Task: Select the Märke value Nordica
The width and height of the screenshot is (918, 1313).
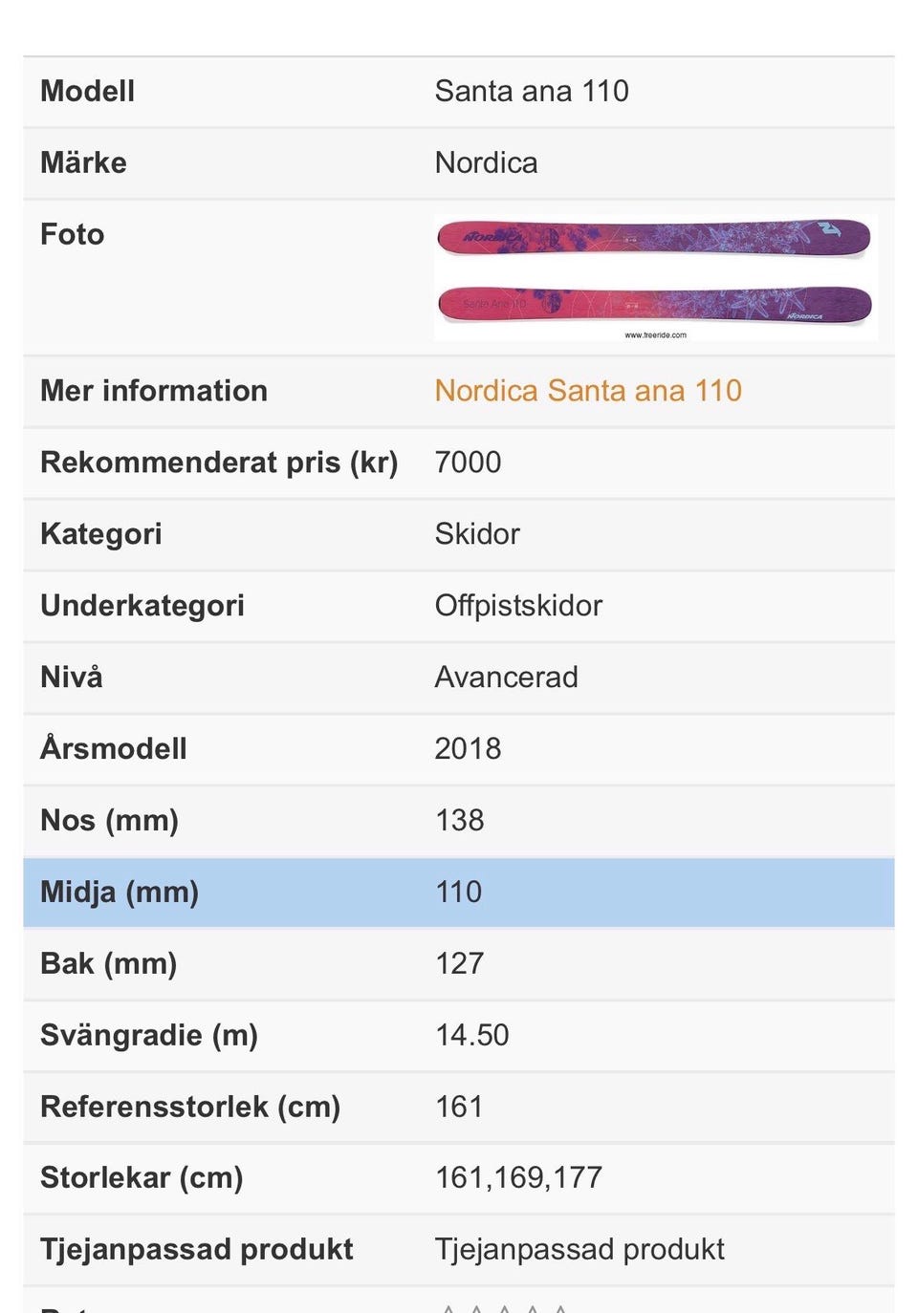Action: coord(486,163)
